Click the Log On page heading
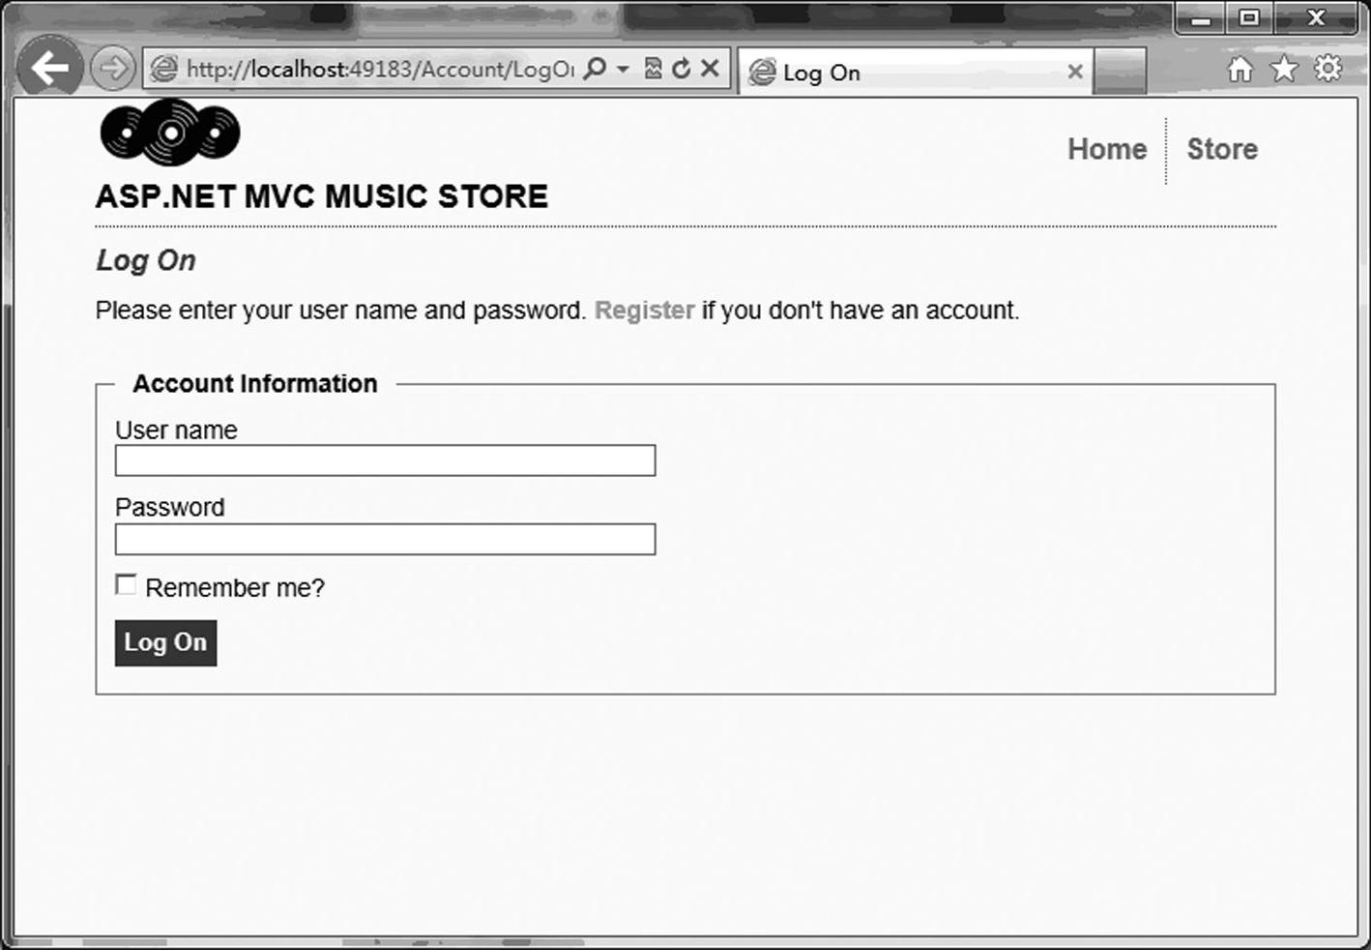Screen dimensions: 1371x950 [x=146, y=260]
